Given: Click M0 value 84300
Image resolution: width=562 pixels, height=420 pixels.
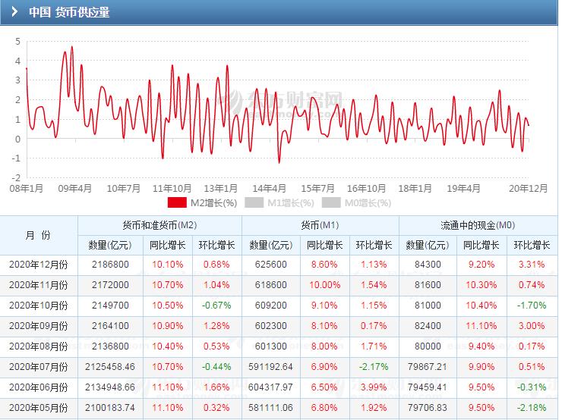Looking at the screenshot, I should click(428, 265).
